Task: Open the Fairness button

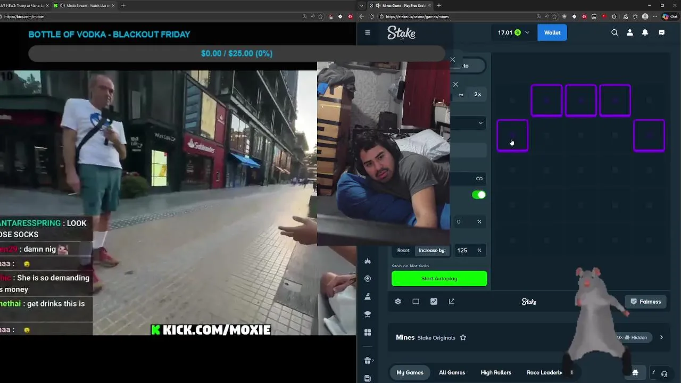Action: tap(645, 302)
